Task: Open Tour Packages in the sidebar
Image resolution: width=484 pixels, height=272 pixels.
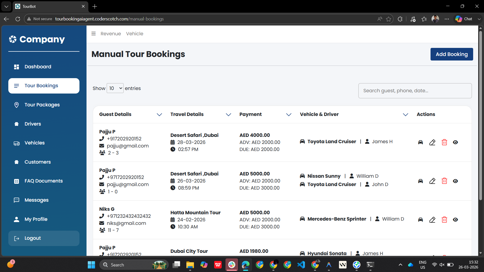Action: pos(44,105)
